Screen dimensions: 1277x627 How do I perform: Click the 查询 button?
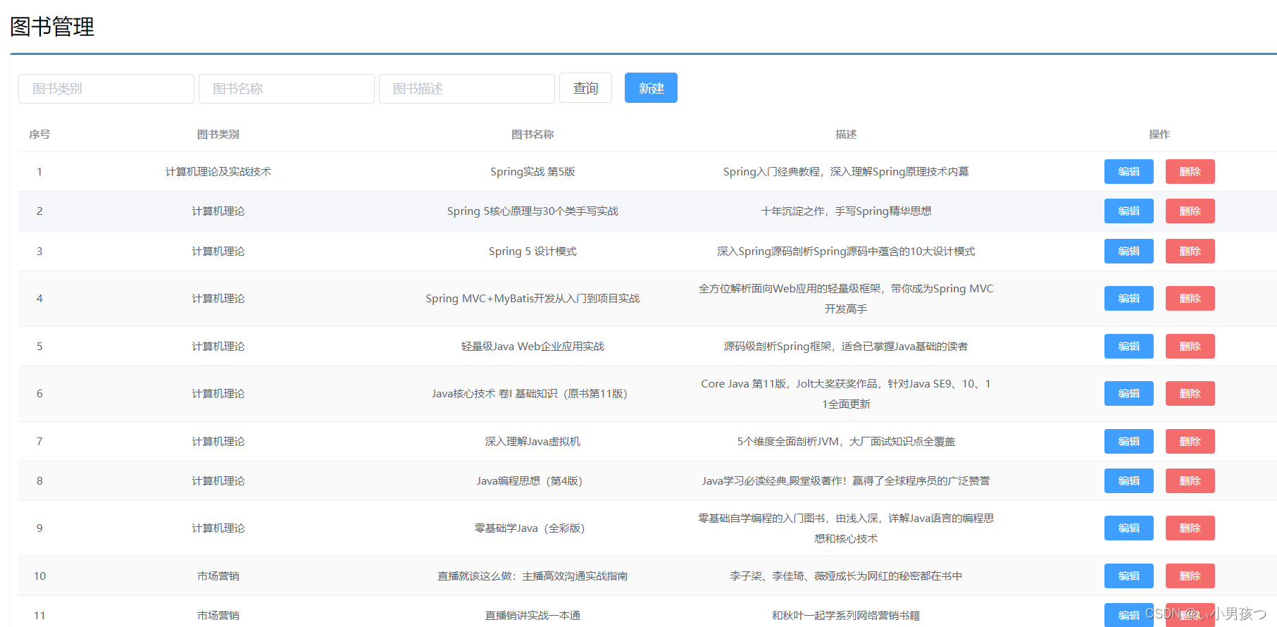coord(585,88)
